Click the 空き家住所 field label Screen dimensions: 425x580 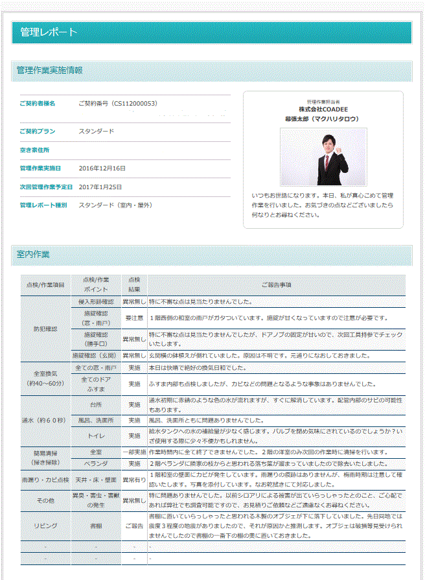[x=34, y=150]
